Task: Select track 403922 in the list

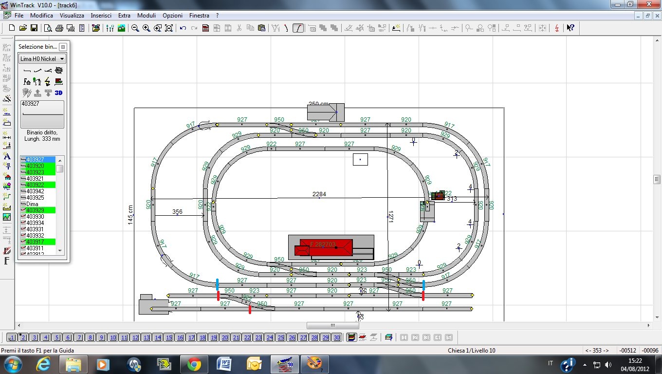Action: coord(38,185)
